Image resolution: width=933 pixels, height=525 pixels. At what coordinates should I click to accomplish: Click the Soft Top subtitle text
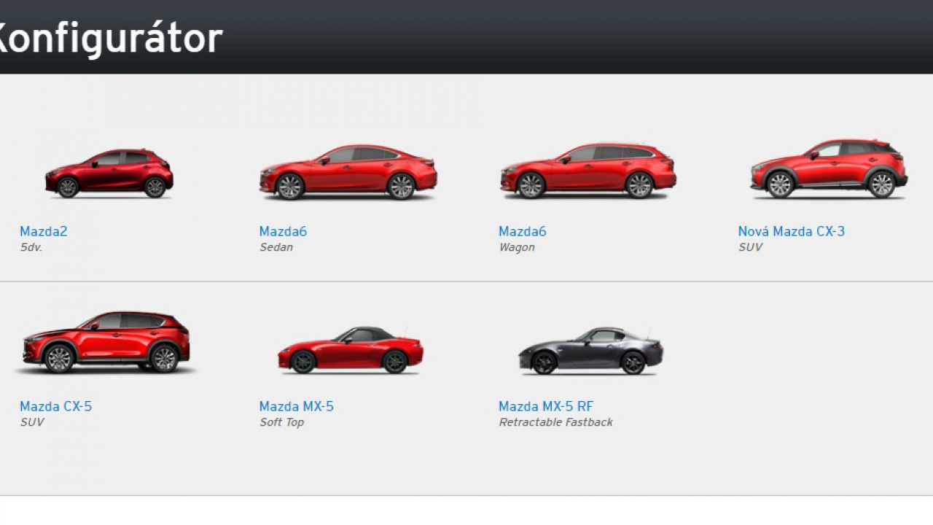281,422
